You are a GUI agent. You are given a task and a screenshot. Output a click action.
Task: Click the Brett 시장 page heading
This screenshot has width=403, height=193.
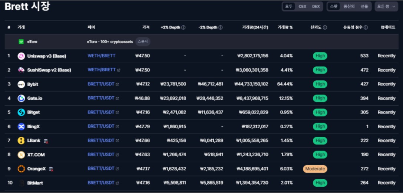coord(27,7)
